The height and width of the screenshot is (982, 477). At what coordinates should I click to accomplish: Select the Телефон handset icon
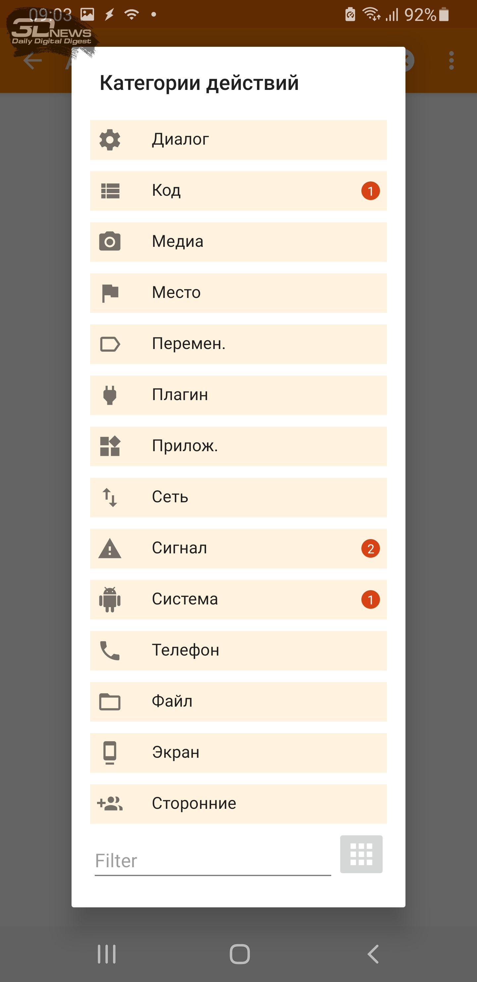point(110,650)
